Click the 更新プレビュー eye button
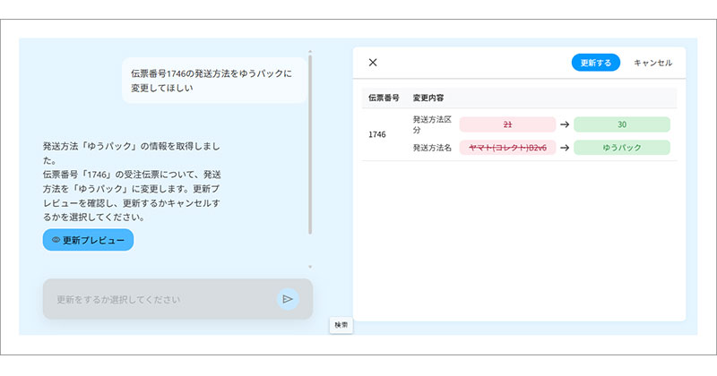 88,240
